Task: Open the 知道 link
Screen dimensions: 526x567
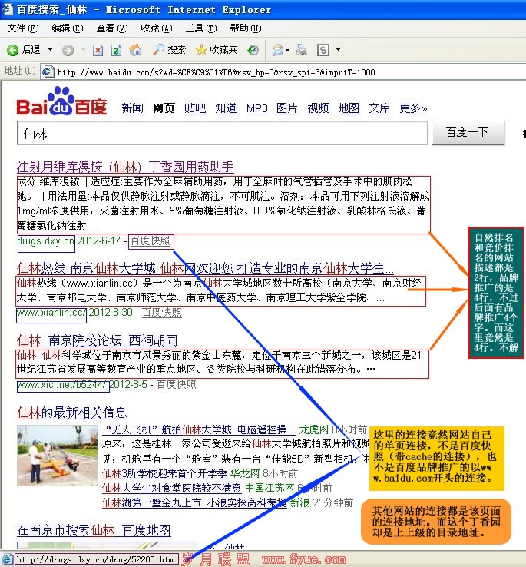Action: (226, 108)
